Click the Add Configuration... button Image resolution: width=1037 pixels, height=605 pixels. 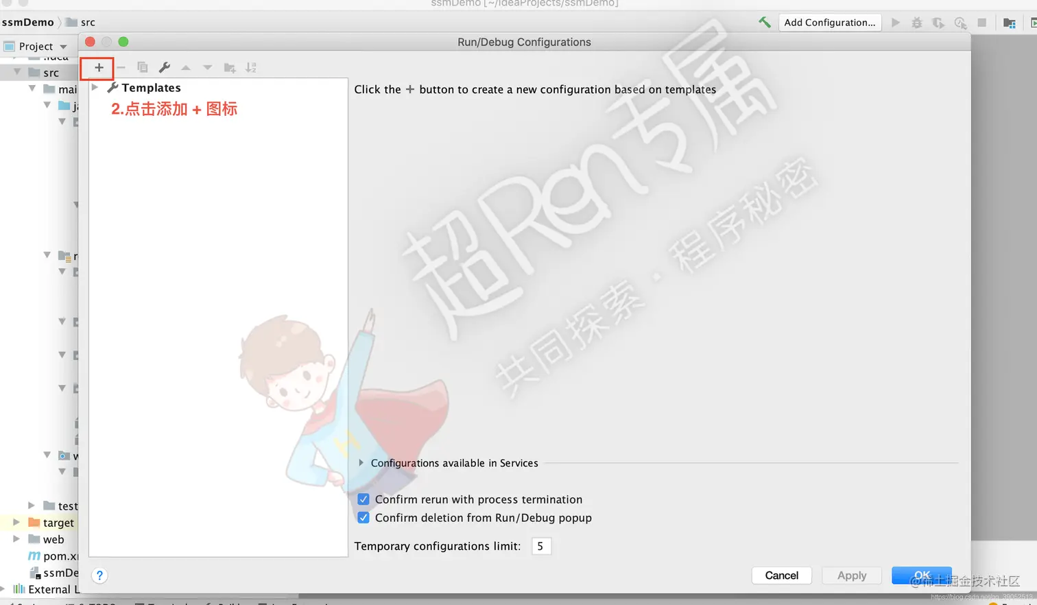coord(830,23)
